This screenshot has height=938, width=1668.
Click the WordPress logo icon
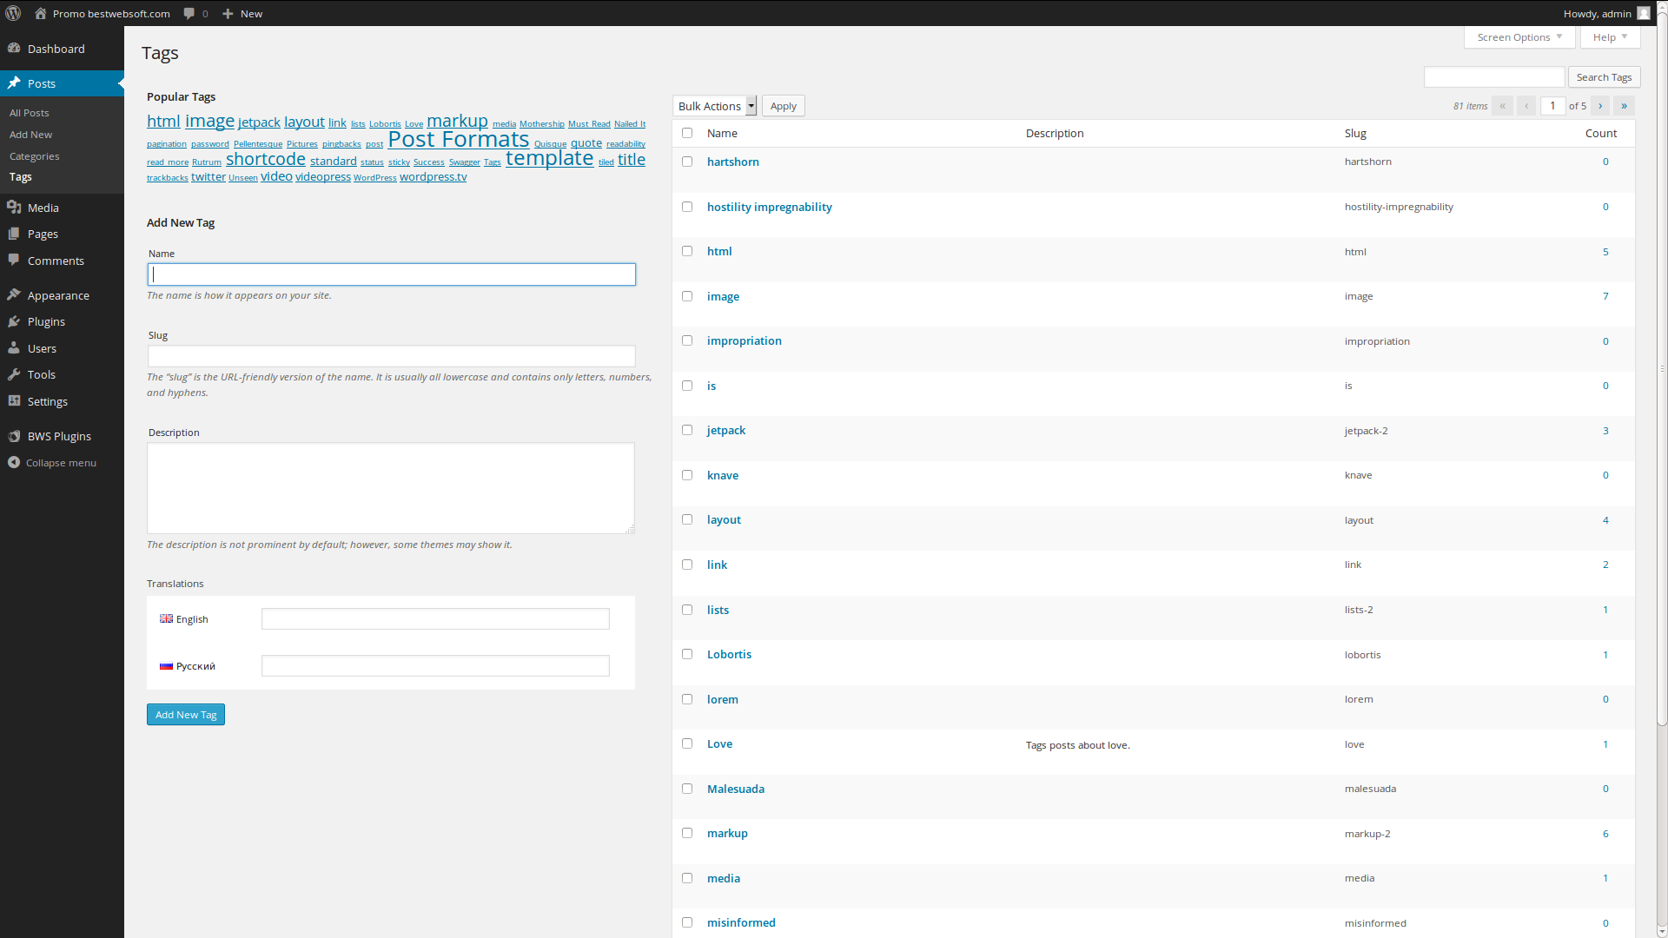coord(13,13)
